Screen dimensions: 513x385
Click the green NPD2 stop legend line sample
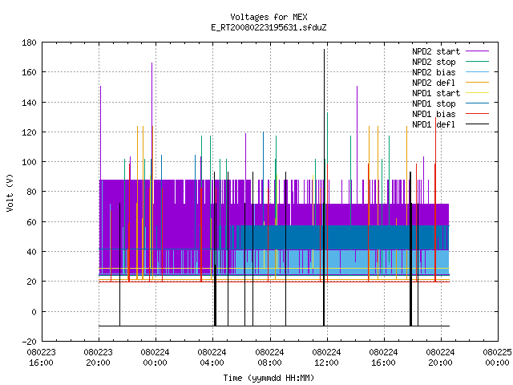tap(477, 62)
